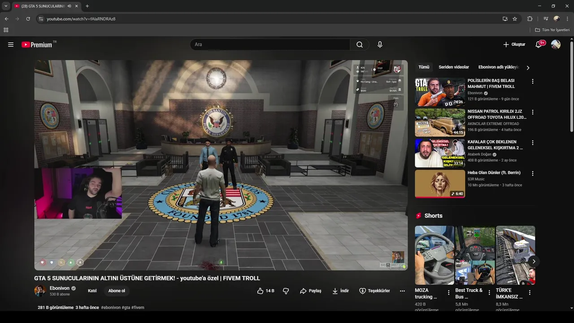Select Ebonivon adlı yükleyici chip
574x323 pixels.
[498, 67]
